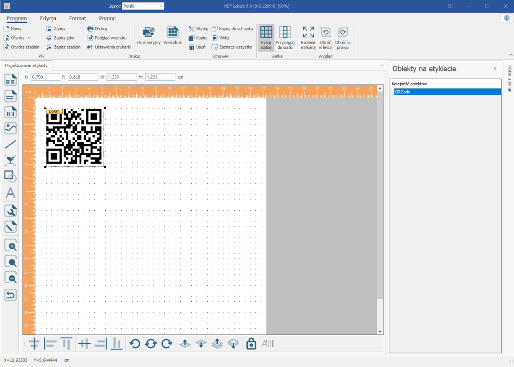Select the line drawing tool

coord(10,144)
